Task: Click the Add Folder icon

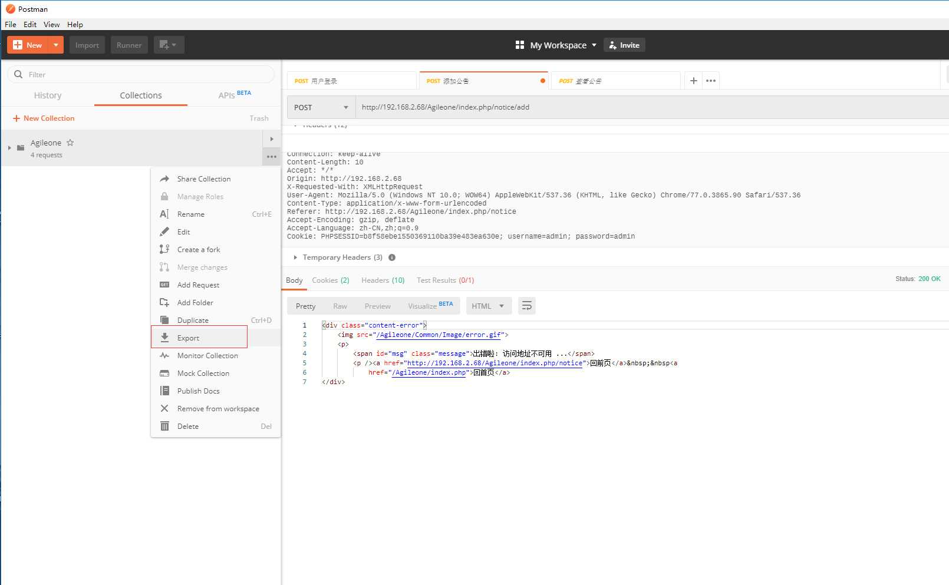Action: [164, 302]
